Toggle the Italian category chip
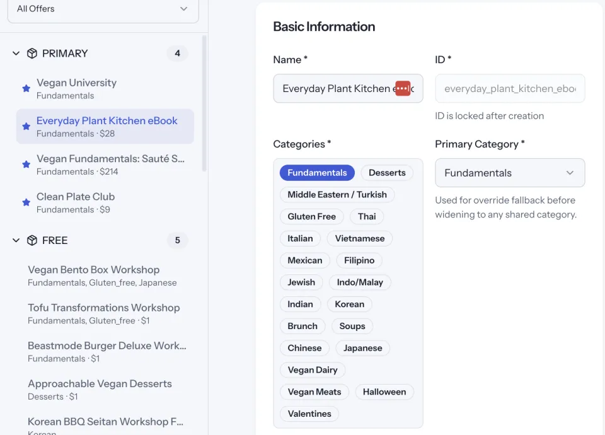 coord(300,238)
